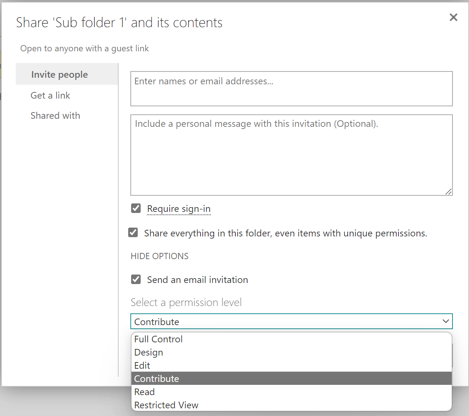Click the names or email addresses field

click(x=292, y=89)
